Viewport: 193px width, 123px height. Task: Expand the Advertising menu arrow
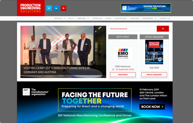[155, 18]
